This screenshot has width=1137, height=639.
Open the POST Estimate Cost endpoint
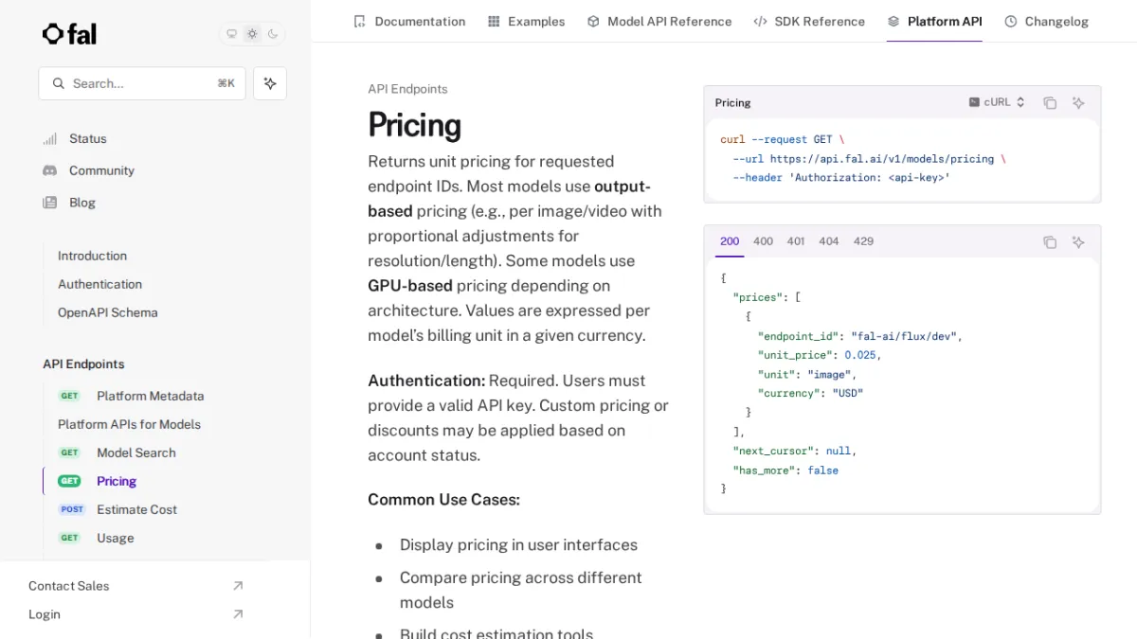tap(117, 509)
